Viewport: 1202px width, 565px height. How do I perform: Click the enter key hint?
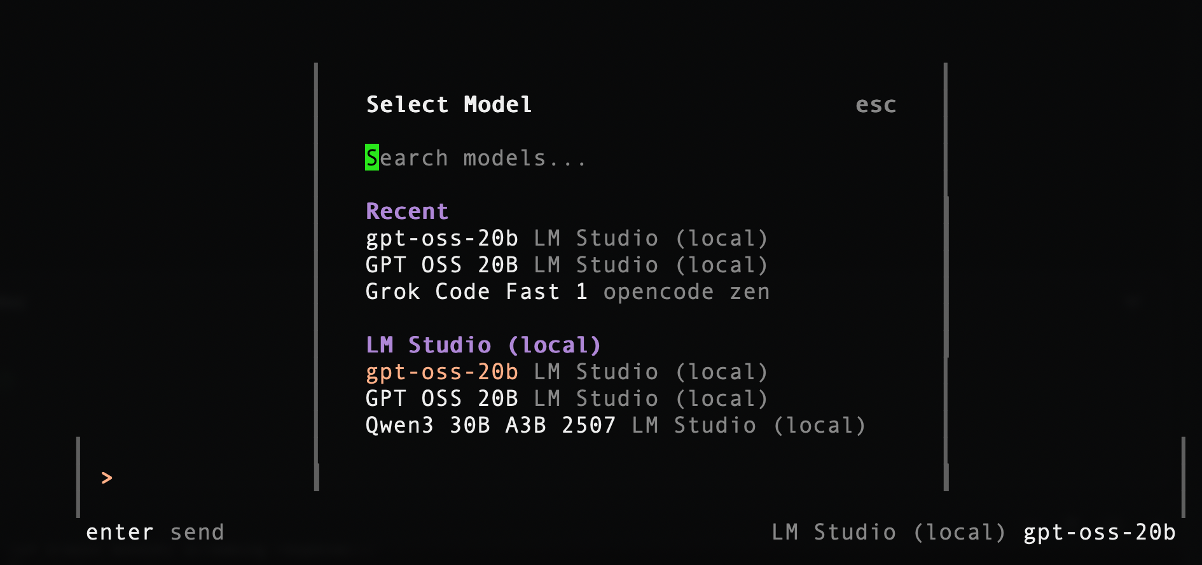point(120,533)
